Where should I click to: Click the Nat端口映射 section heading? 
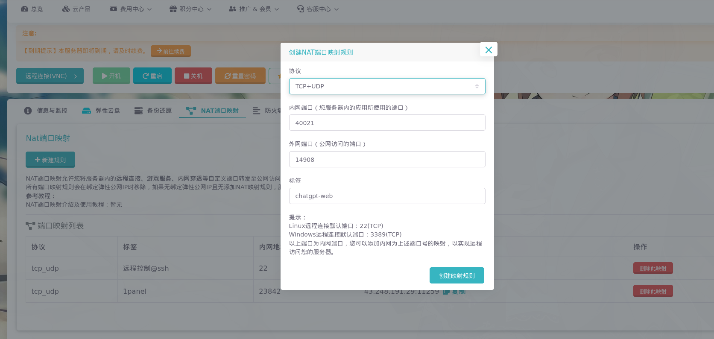(x=48, y=138)
